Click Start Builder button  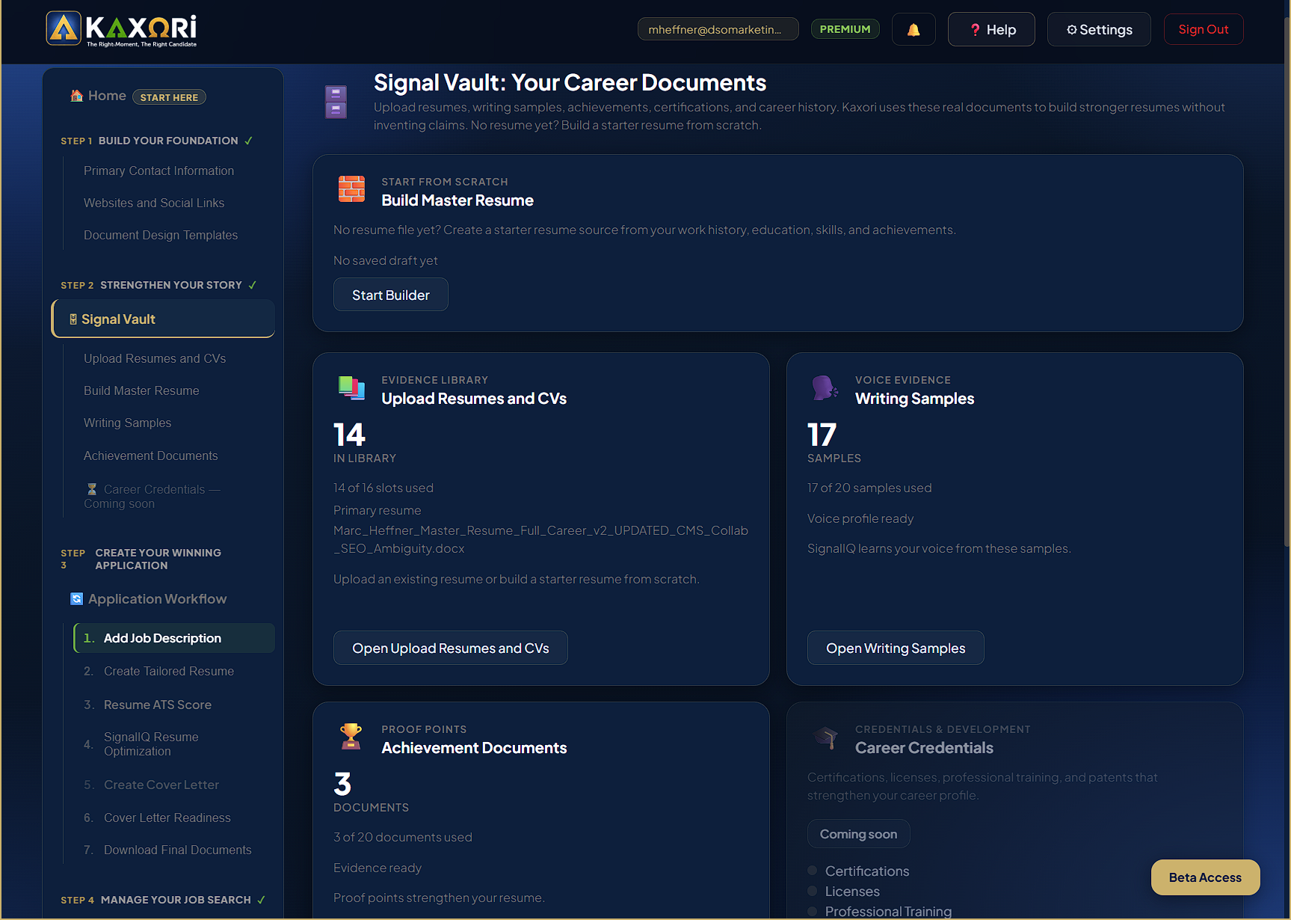pyautogui.click(x=391, y=295)
